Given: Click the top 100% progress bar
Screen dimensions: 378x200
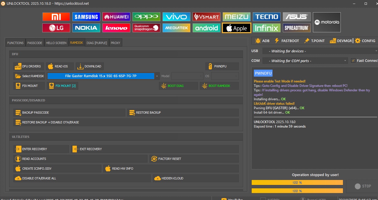Looking at the screenshot, I should [x=297, y=182].
